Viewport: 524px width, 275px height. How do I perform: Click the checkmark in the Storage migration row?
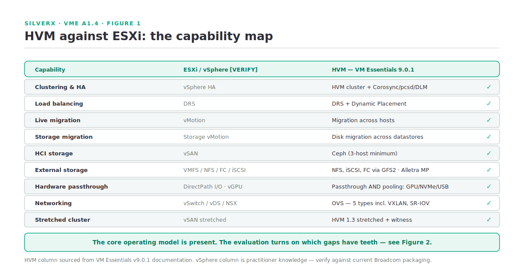coord(489,137)
